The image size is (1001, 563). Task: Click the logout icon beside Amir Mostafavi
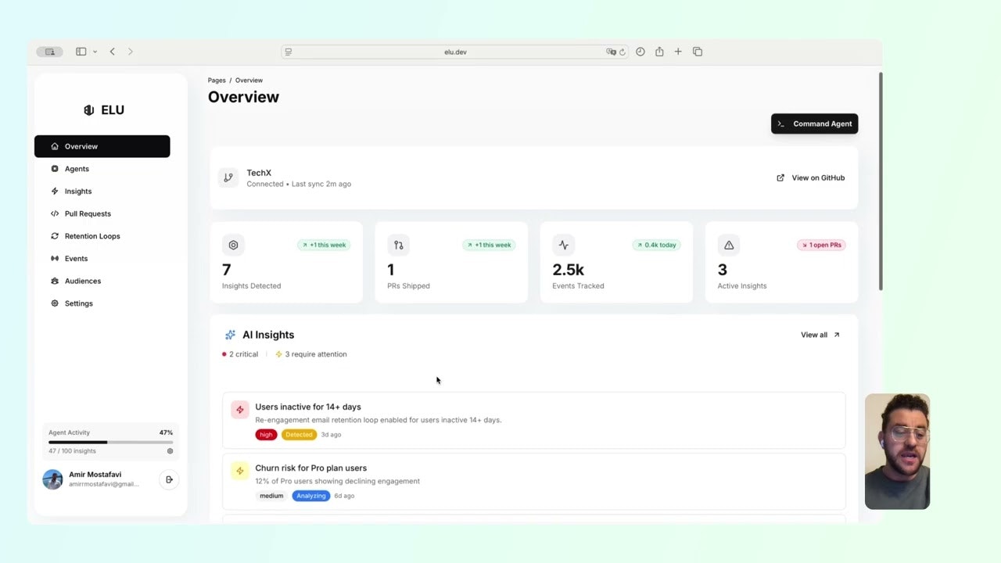pos(169,479)
